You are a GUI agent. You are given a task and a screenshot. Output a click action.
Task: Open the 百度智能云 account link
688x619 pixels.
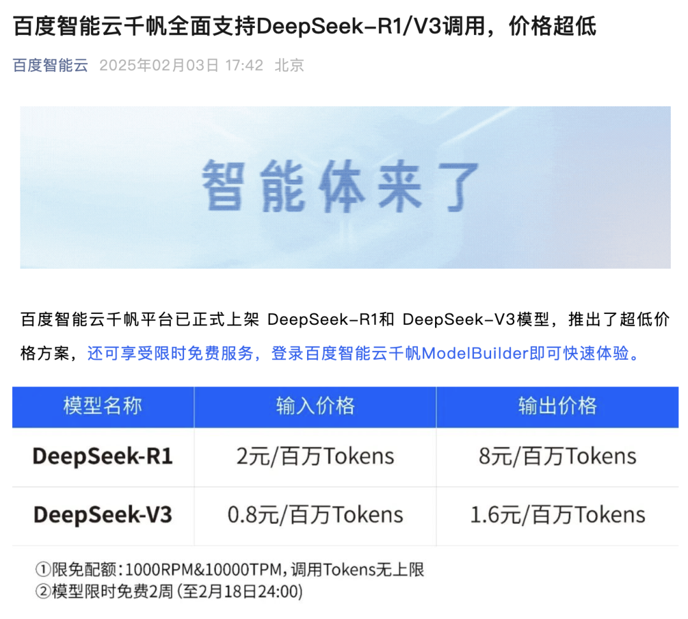point(50,66)
